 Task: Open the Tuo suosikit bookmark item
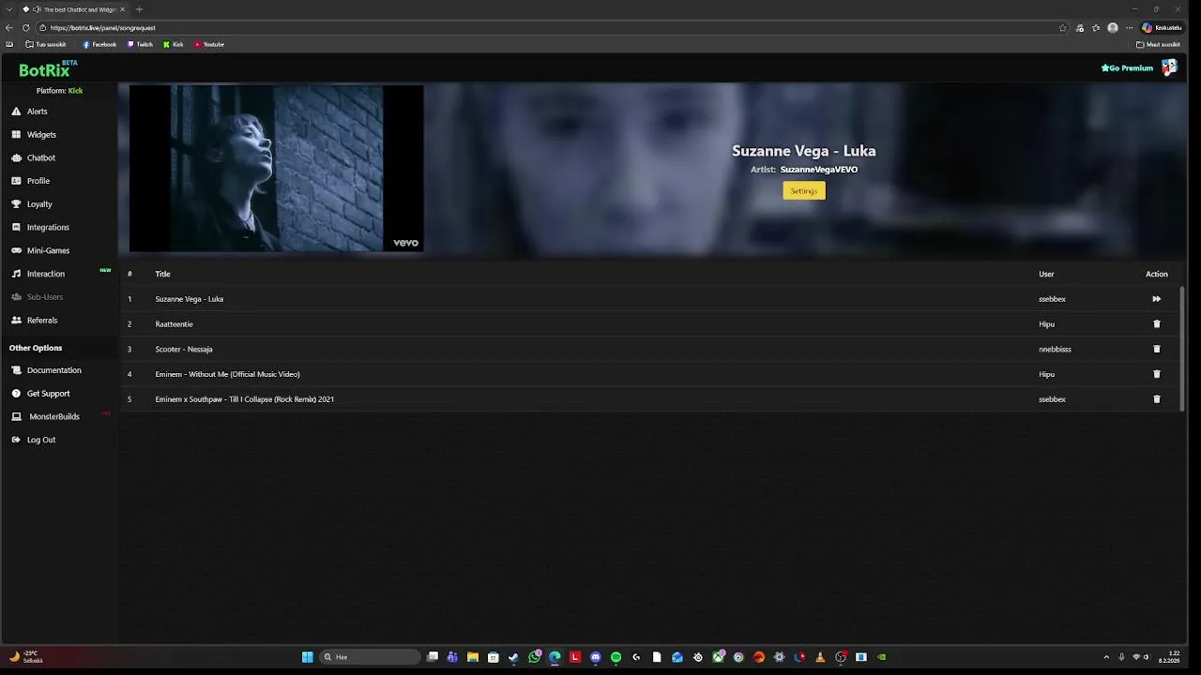[x=45, y=44]
